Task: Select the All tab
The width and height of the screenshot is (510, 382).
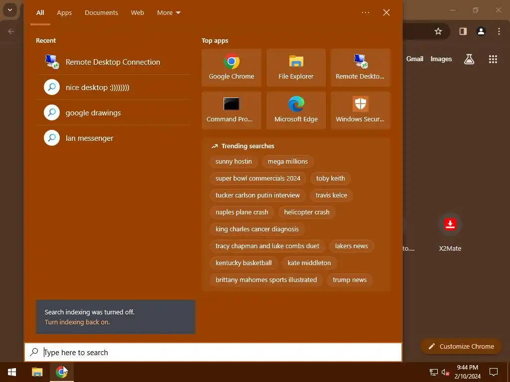Action: (x=40, y=12)
